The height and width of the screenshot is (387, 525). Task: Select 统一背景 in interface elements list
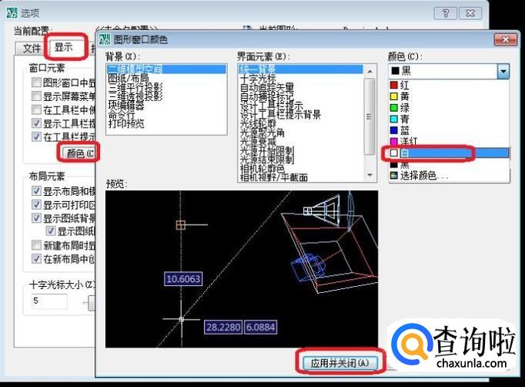pyautogui.click(x=301, y=69)
